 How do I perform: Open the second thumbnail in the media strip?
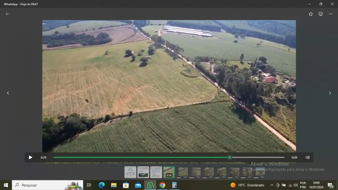coord(143,172)
